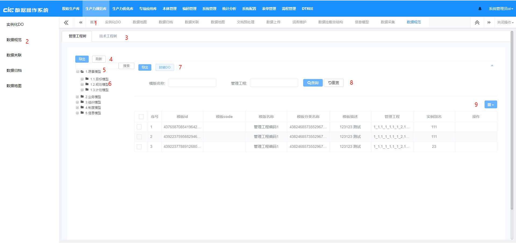Viewport: 516px width, 251px height.
Task: Toggle the select-all checkbox in table header
Action: point(141,117)
